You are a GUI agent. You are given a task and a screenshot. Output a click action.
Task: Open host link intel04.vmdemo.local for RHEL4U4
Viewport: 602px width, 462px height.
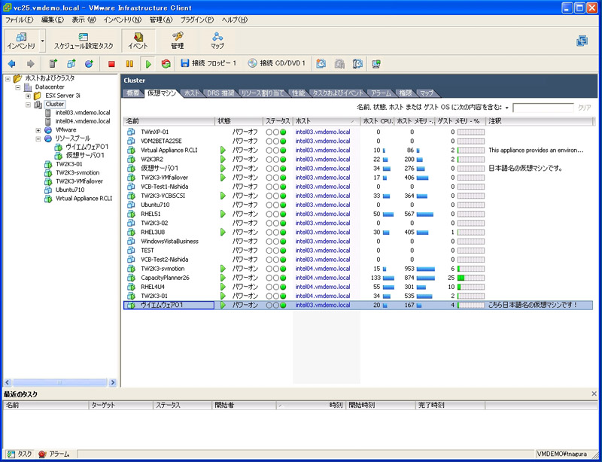click(323, 287)
